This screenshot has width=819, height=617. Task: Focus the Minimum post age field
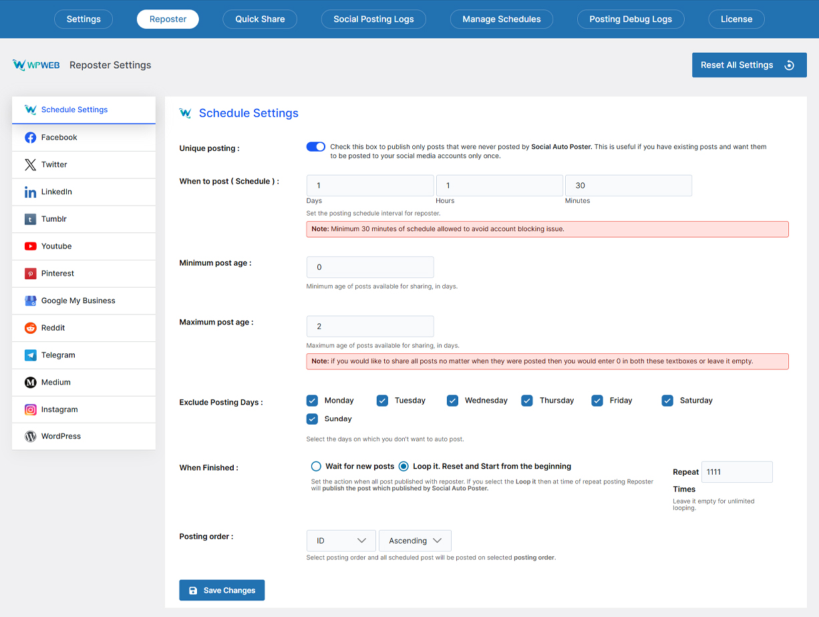370,267
